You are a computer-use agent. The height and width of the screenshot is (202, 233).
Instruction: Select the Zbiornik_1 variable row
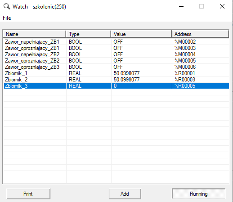[x=116, y=73]
